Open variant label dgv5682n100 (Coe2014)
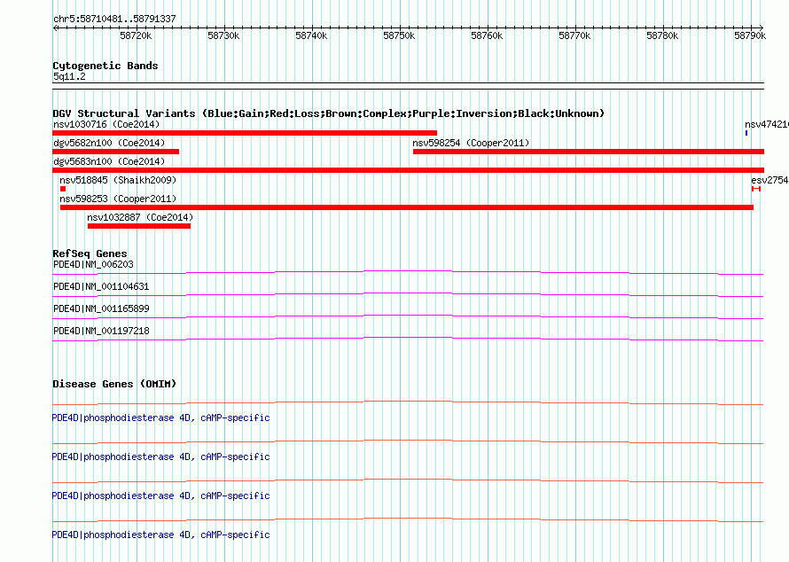This screenshot has height=562, width=789. point(109,143)
